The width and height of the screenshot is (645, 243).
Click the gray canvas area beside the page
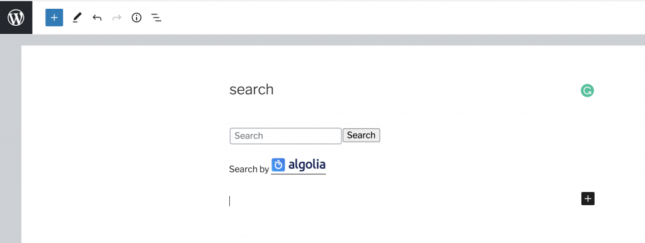[x=10, y=140]
